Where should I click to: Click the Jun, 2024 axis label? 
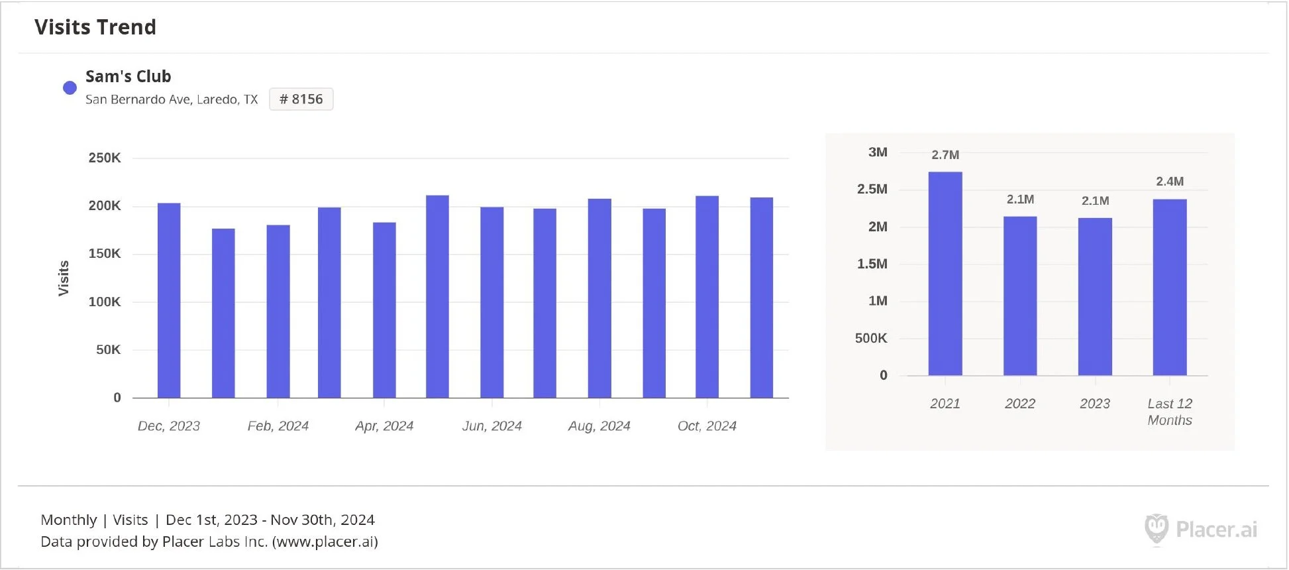(492, 426)
